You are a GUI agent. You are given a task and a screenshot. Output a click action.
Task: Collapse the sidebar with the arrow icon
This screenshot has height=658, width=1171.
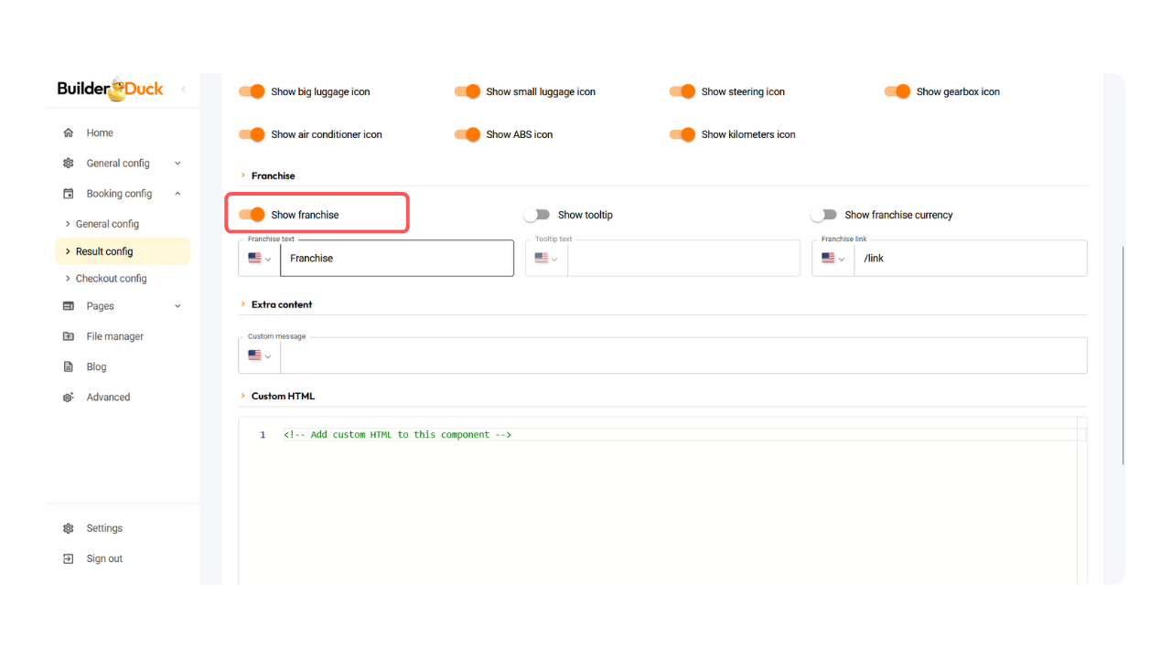(183, 89)
